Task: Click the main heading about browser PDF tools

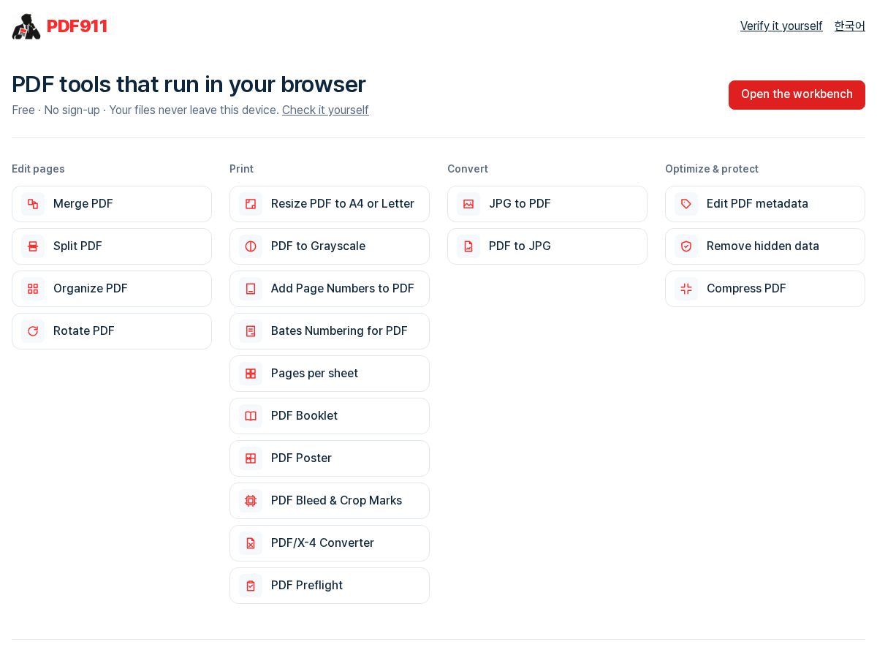Action: [189, 84]
